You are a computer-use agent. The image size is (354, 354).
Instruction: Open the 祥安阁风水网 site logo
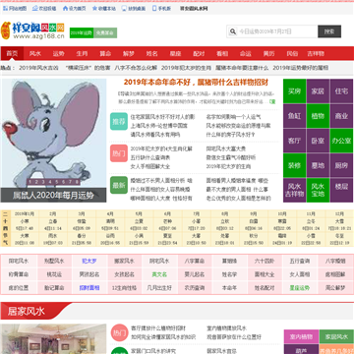(x=32, y=30)
